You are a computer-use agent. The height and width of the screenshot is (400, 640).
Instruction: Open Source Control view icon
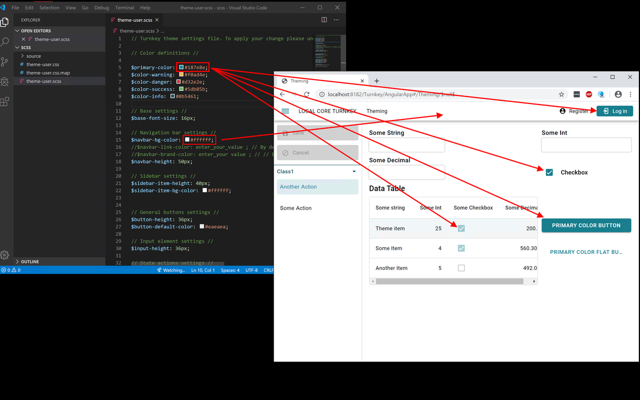pos(5,61)
